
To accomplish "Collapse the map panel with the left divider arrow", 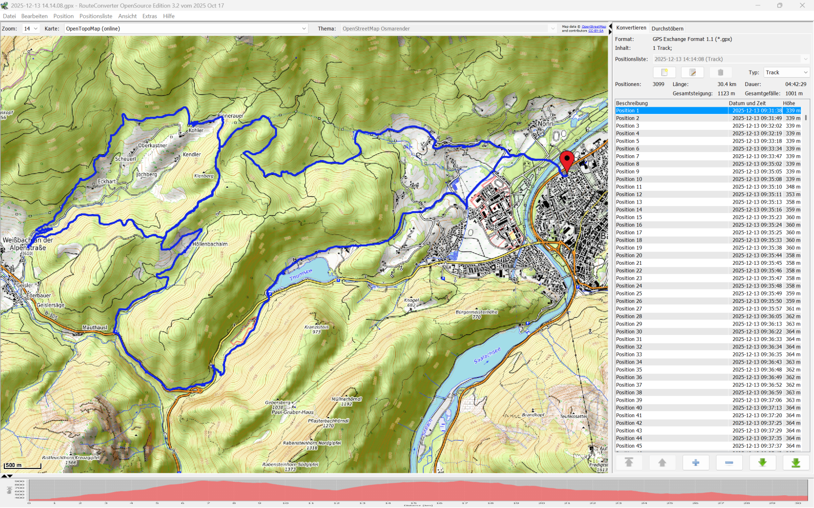I will 610,26.
